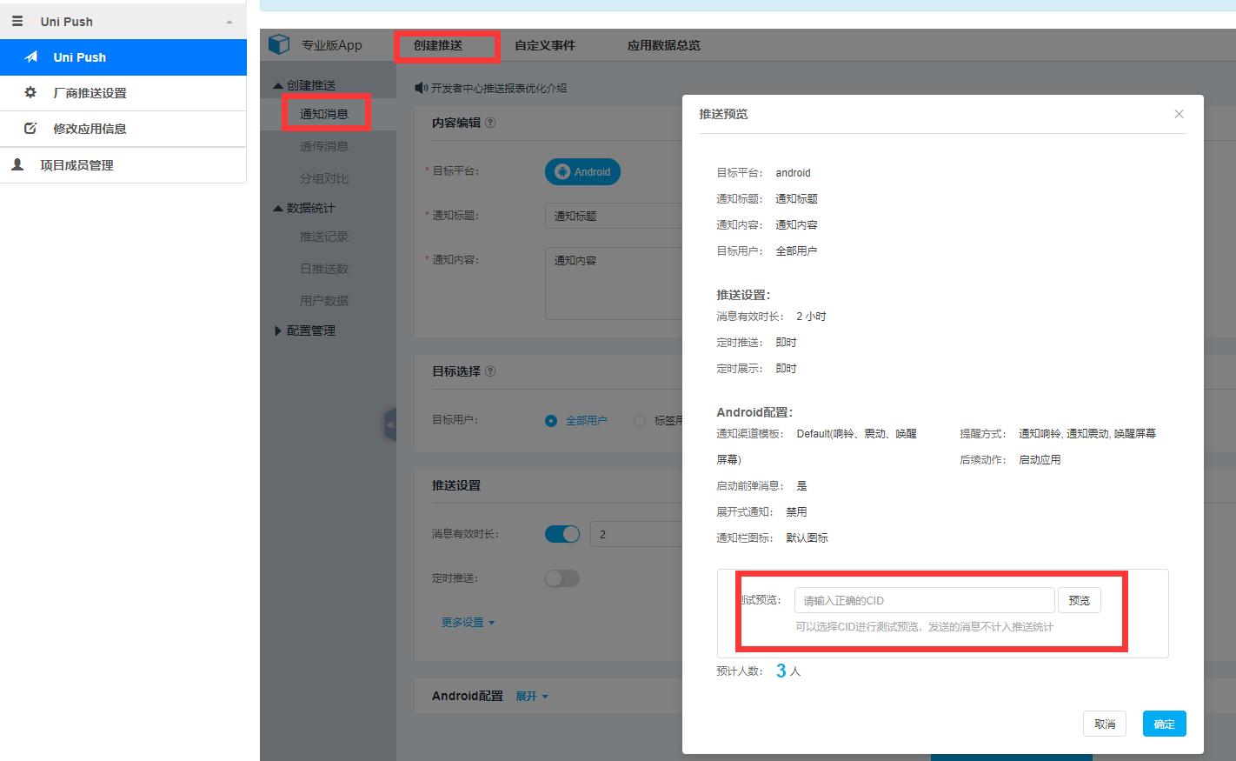Select 透传消息 in the left tree
This screenshot has width=1236, height=761.
(324, 146)
